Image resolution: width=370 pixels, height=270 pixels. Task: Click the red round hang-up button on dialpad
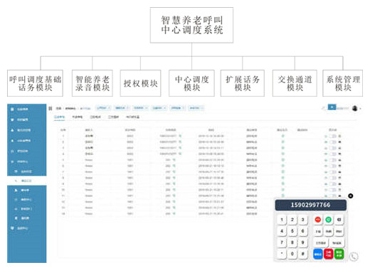pos(318,220)
